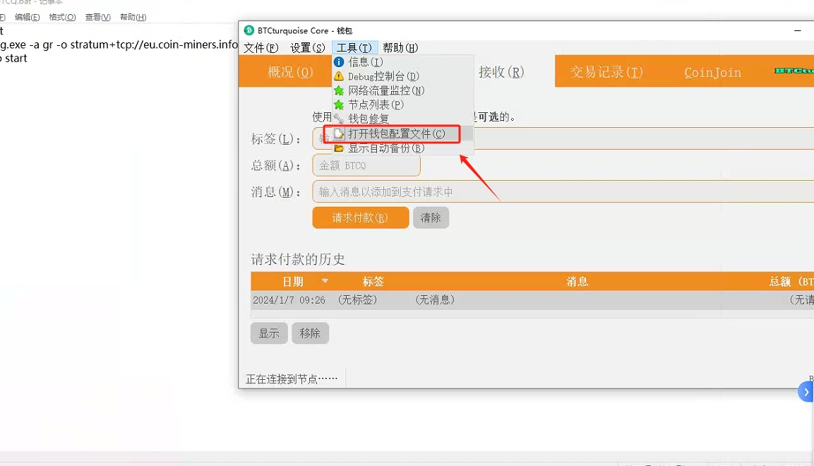Sort history by 标签 column header
This screenshot has height=466, width=814.
tap(373, 281)
